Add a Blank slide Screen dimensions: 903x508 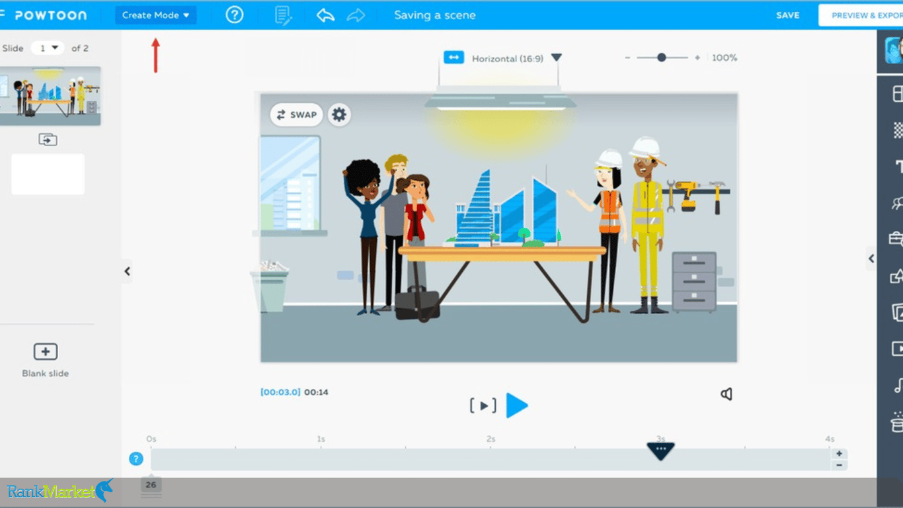46,360
